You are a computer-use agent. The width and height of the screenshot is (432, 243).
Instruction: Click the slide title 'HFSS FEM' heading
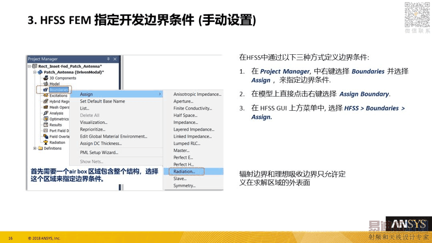(x=66, y=20)
